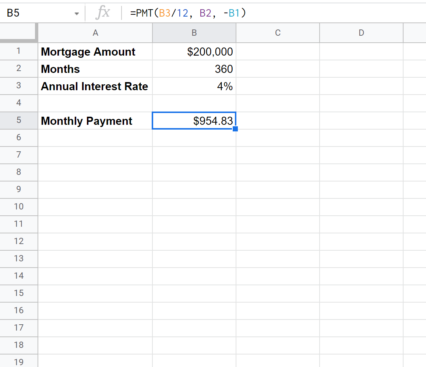This screenshot has height=367, width=426.
Task: Select column header D
Action: (361, 33)
